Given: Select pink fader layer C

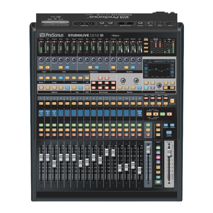Looking at the screenshot, I should pos(158,157).
